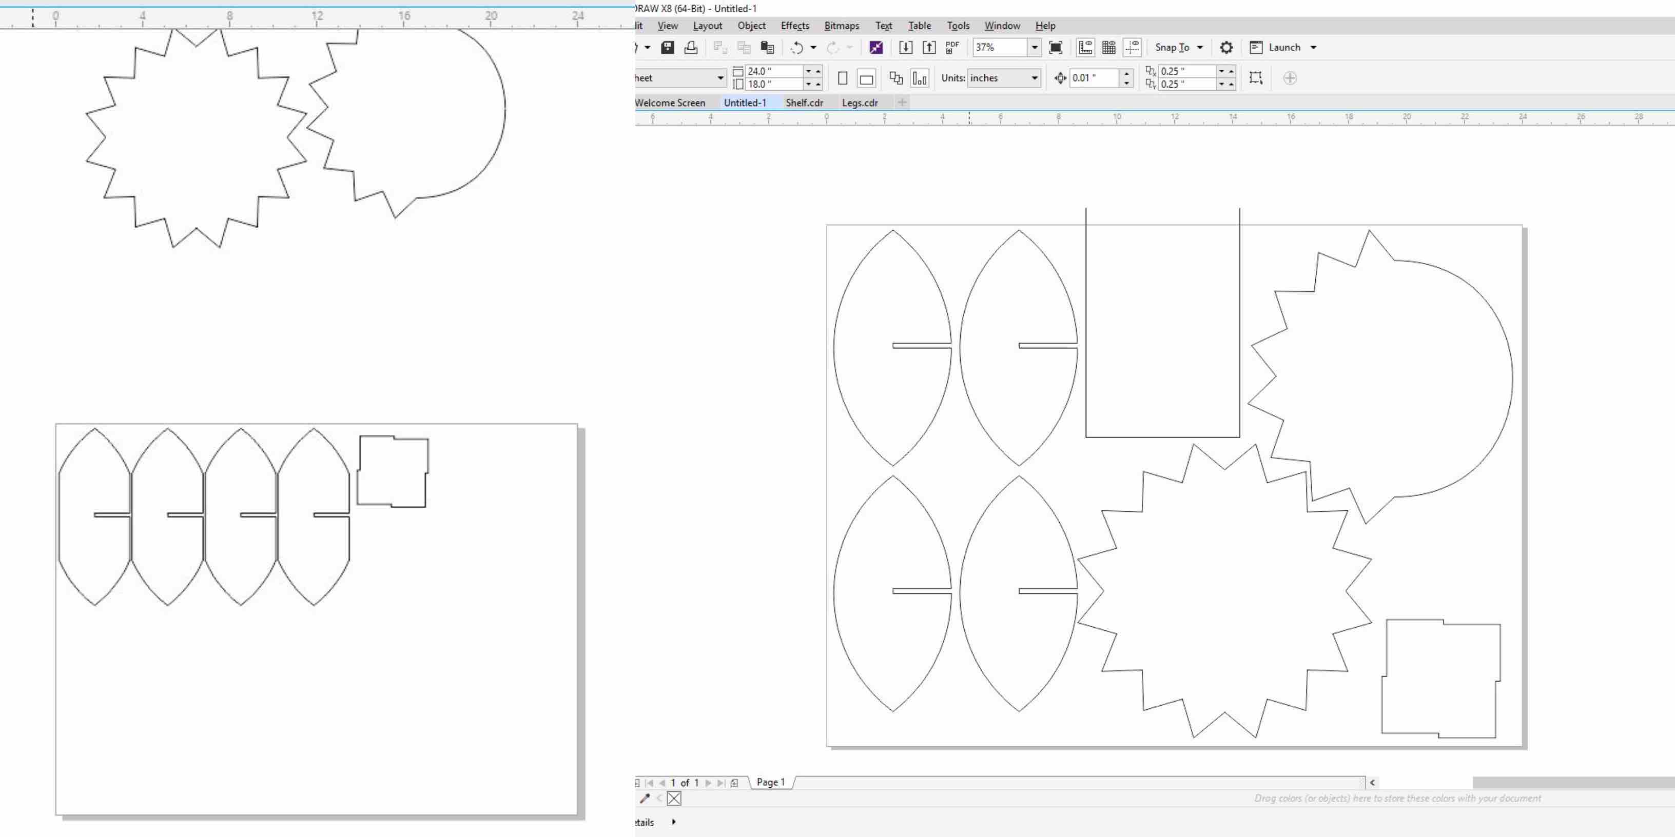Expand the object details arrow
The width and height of the screenshot is (1675, 837).
(x=674, y=822)
